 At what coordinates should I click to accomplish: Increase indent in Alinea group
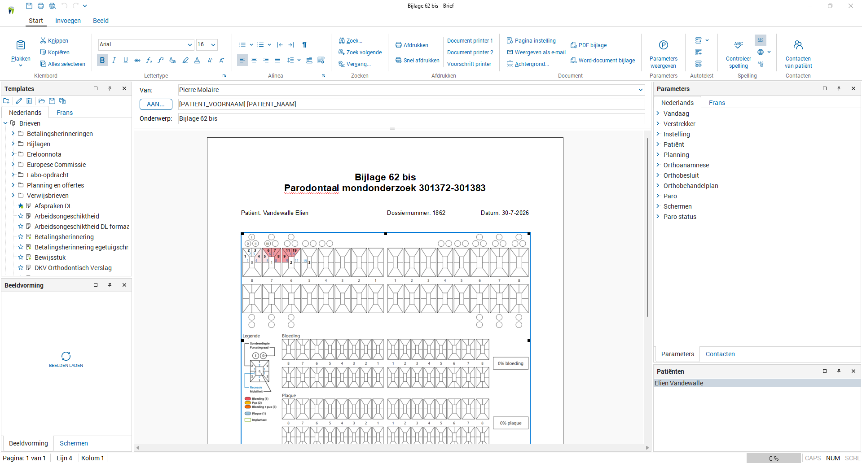tap(291, 45)
